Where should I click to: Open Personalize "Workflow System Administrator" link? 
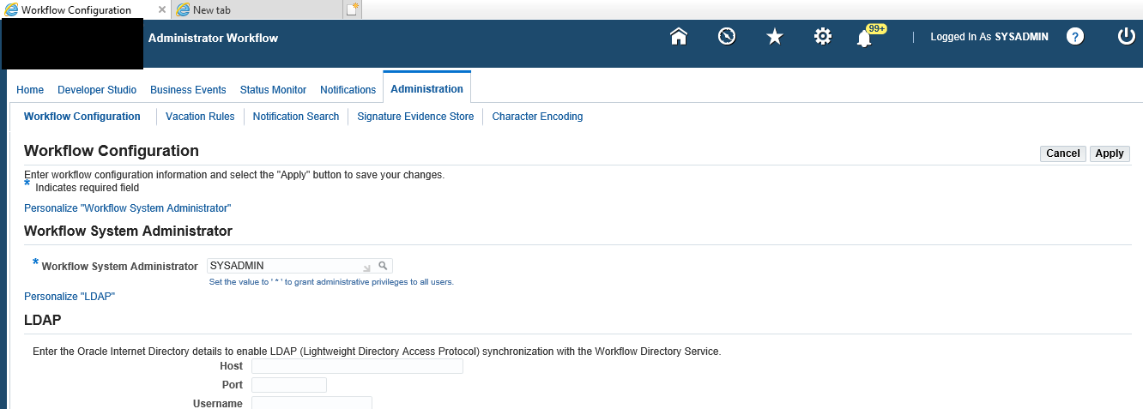(x=128, y=208)
